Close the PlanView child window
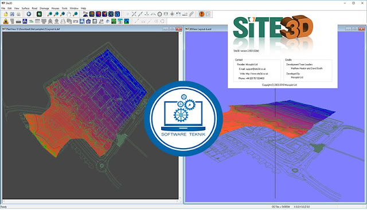 (179, 29)
